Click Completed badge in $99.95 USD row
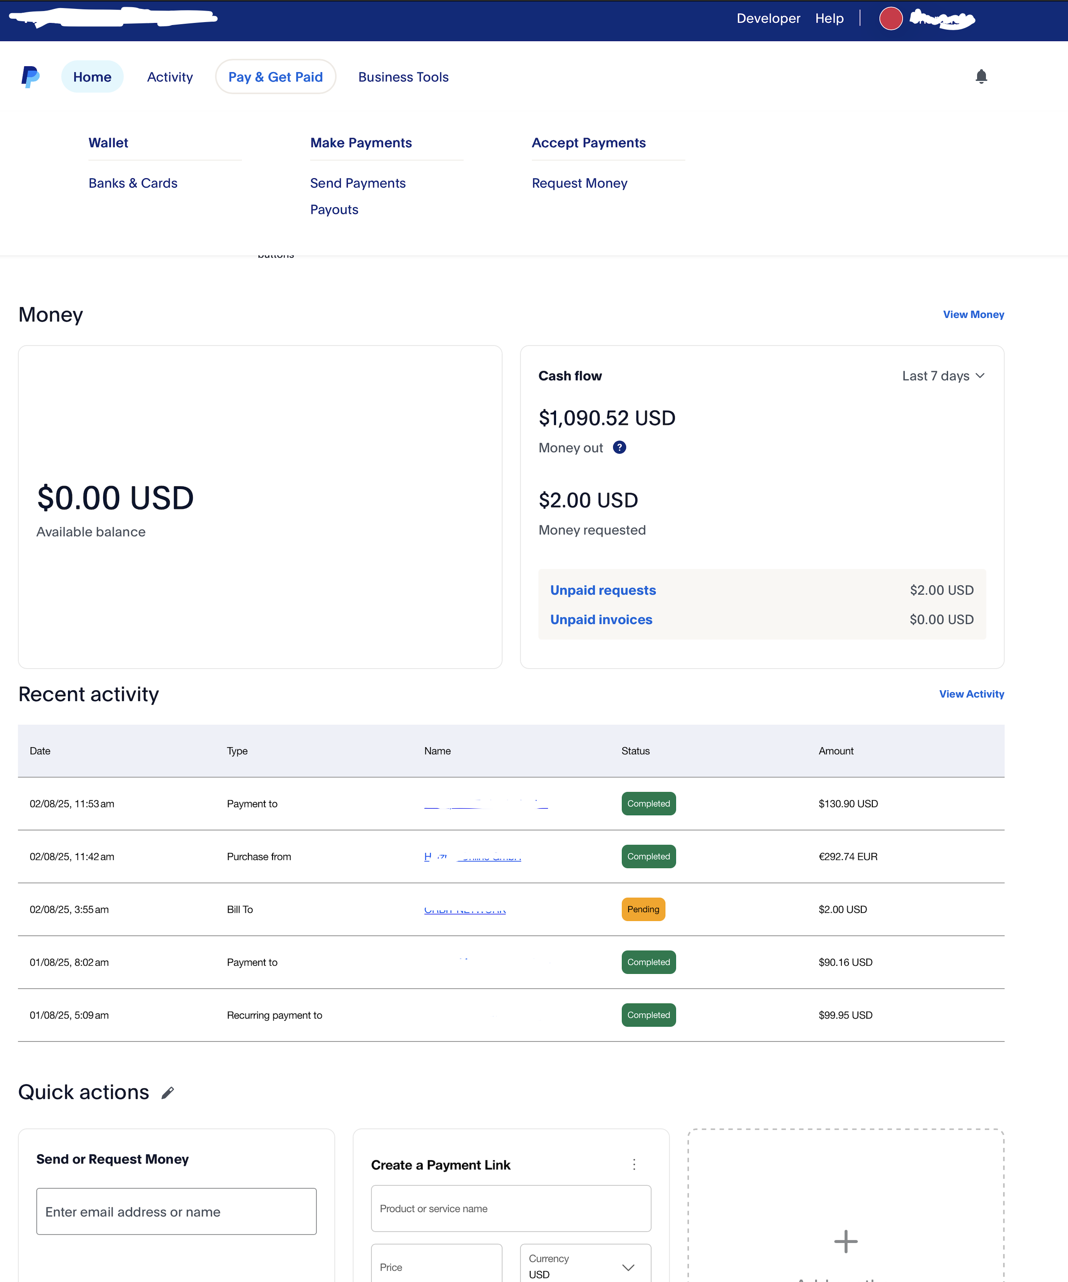Viewport: 1068px width, 1282px height. (x=649, y=1015)
